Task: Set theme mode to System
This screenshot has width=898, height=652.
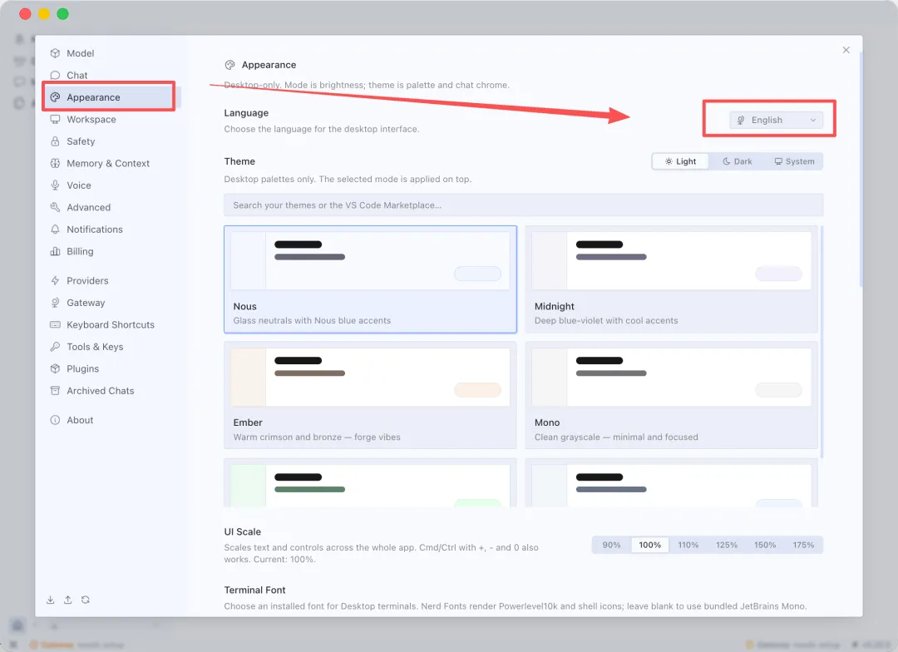Action: 794,161
